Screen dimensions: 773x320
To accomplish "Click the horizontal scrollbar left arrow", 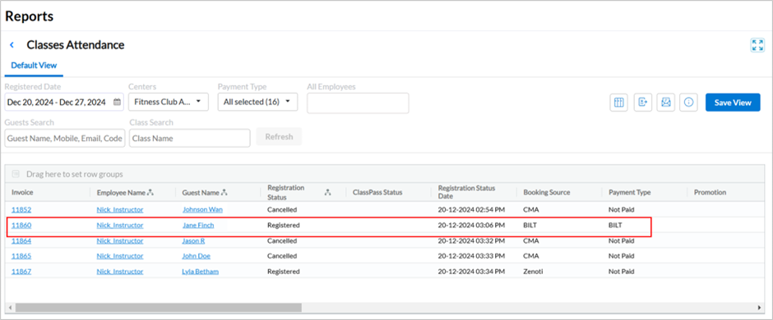I will (x=10, y=307).
